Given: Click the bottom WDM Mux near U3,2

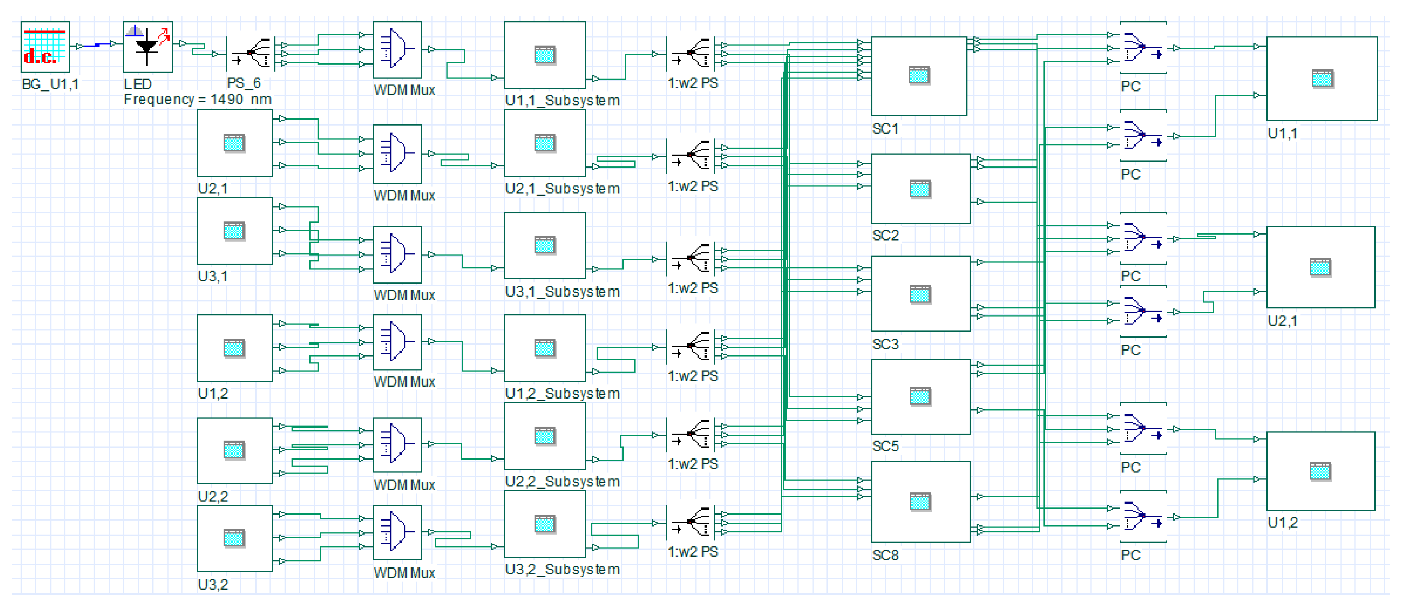Looking at the screenshot, I should coord(397,532).
